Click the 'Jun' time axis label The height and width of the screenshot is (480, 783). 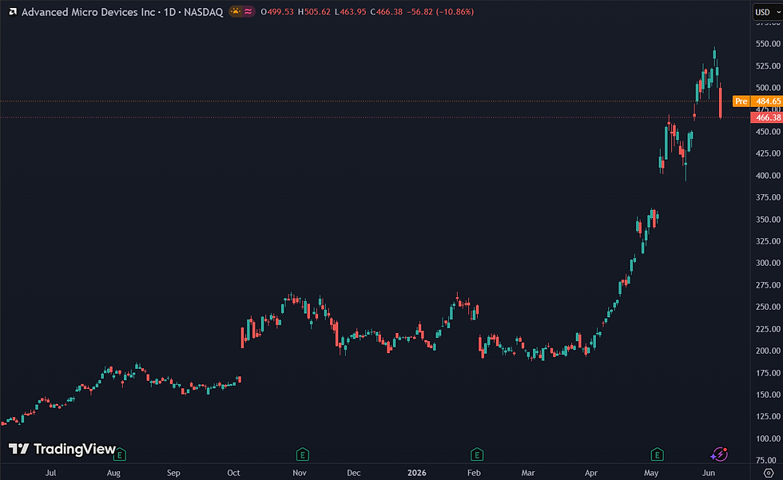coord(709,473)
